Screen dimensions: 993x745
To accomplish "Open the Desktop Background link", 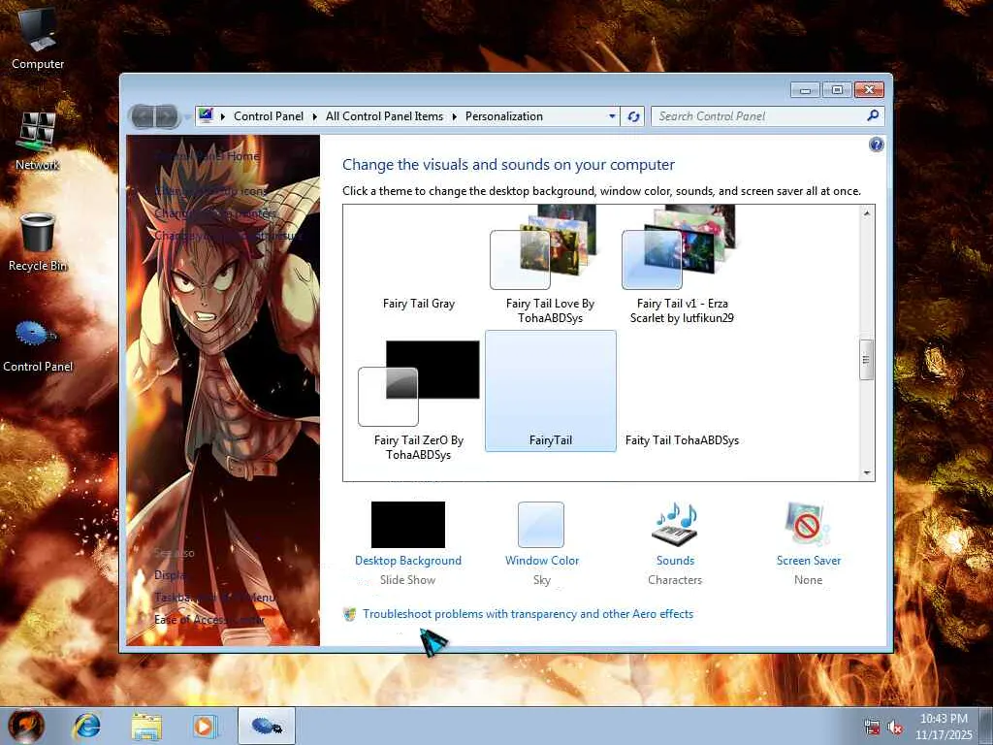I will point(408,561).
